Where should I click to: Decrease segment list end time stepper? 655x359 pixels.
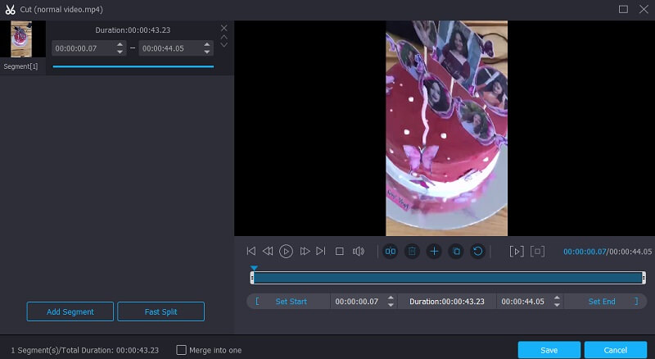click(207, 52)
